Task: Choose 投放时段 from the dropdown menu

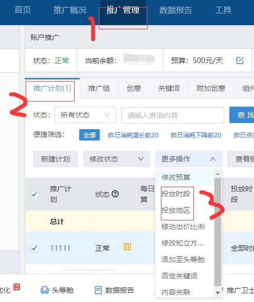Action: point(184,194)
